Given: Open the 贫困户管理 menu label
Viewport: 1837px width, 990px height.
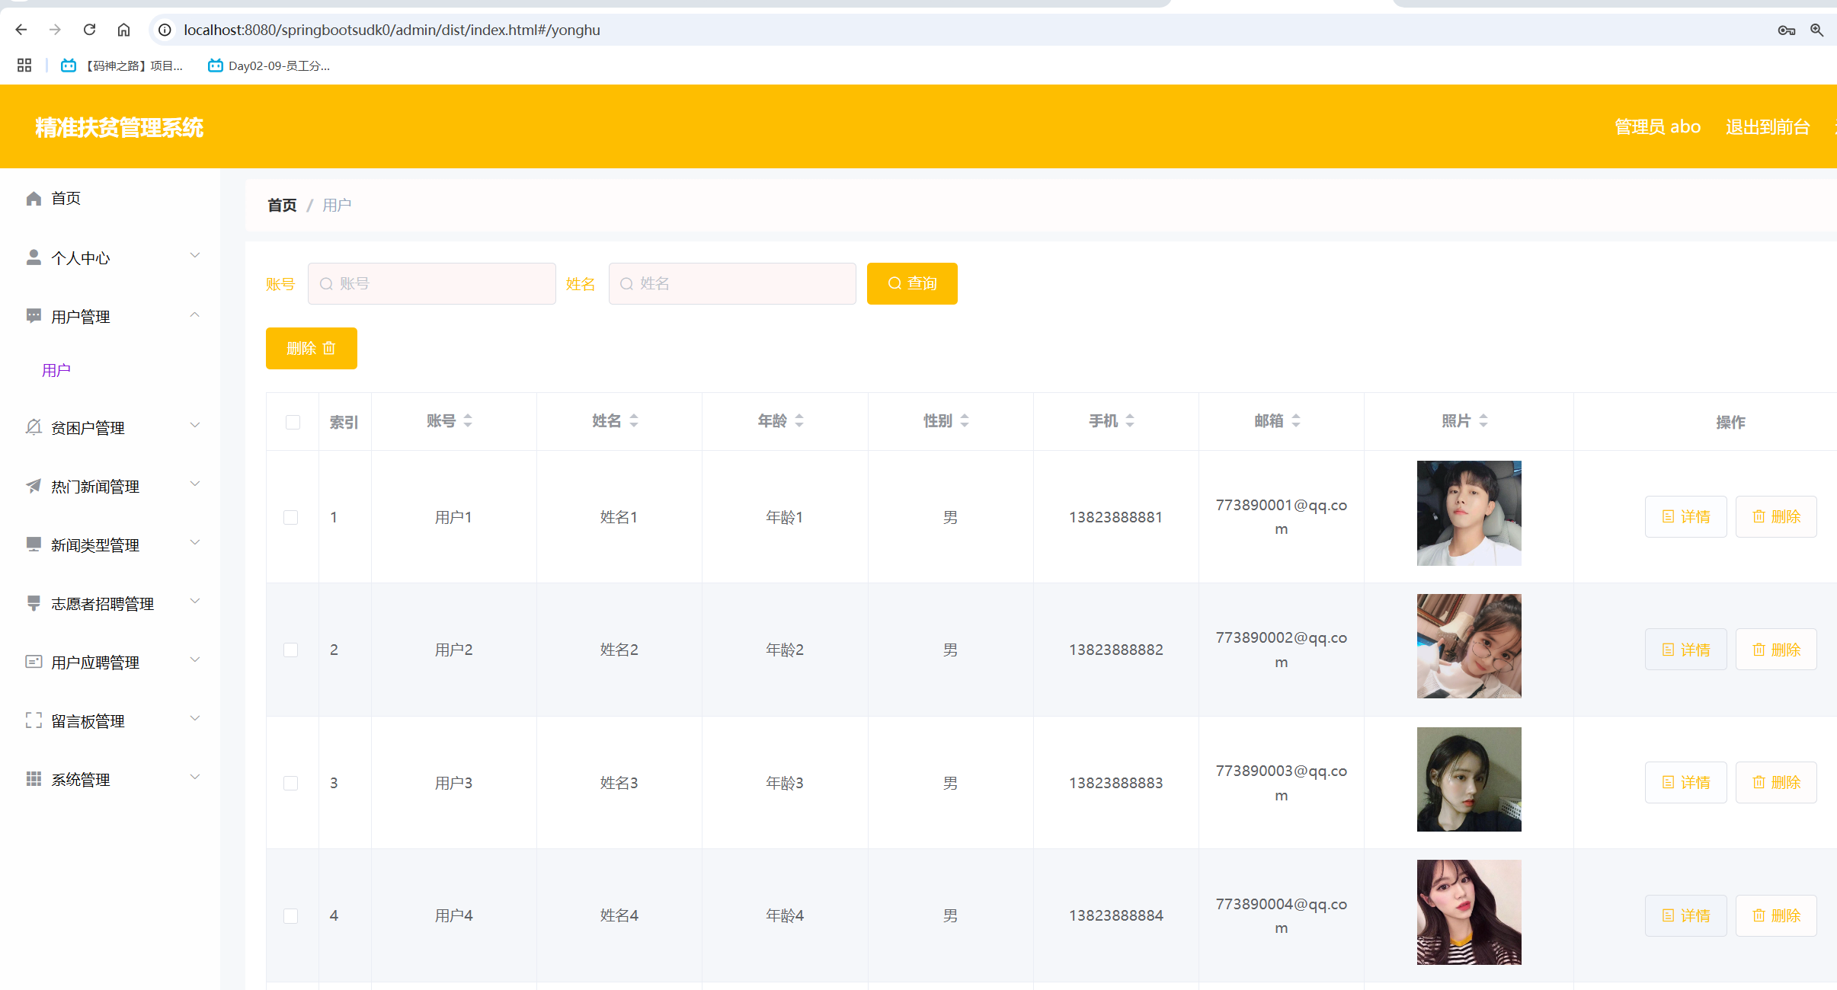Looking at the screenshot, I should pos(88,428).
